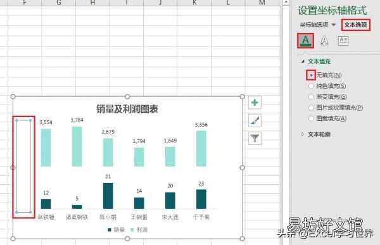The image size is (380, 245).
Task: Select column K header
Action: click(x=194, y=3)
